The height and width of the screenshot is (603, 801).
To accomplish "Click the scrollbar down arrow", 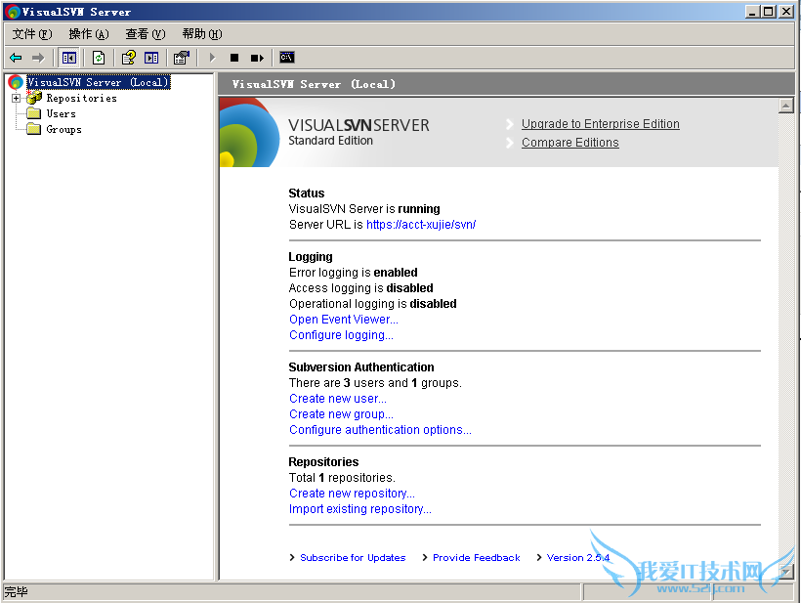I will 785,572.
